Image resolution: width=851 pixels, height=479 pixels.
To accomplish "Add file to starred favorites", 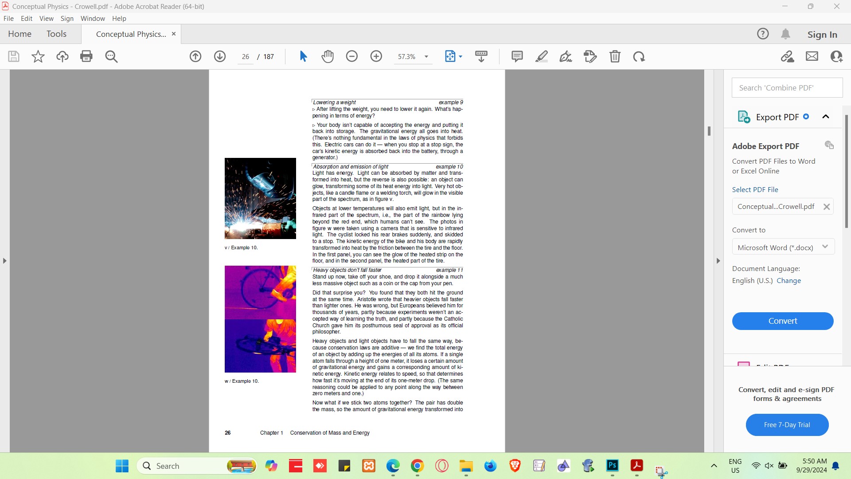I will tap(38, 56).
